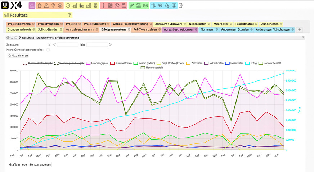The image size is (314, 172).
Task: Open the calculator icon in toolbar
Action: pos(95,5)
